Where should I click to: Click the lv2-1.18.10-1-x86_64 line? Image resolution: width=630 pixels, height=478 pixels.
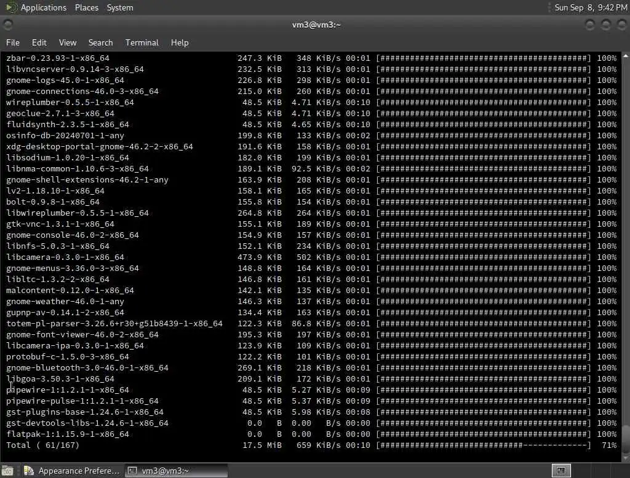click(311, 190)
